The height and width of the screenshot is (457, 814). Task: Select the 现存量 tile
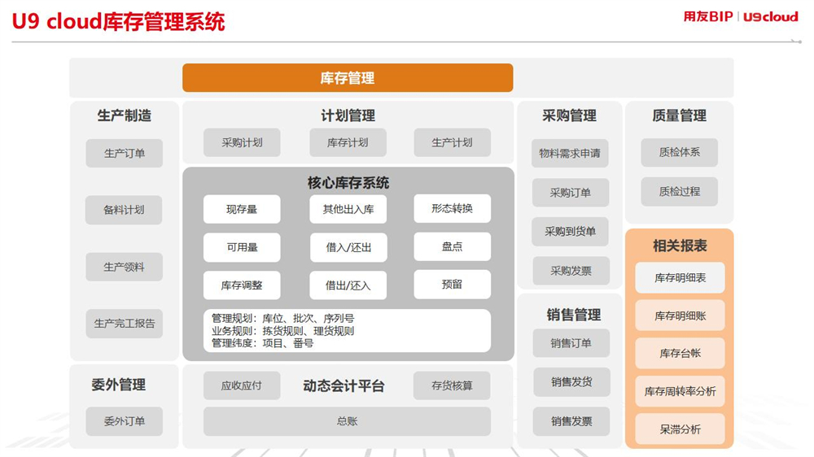pos(242,209)
